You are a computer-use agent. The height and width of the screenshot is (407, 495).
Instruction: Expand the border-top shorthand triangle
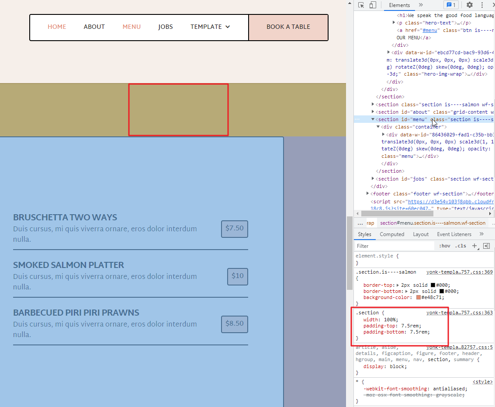(x=398, y=285)
